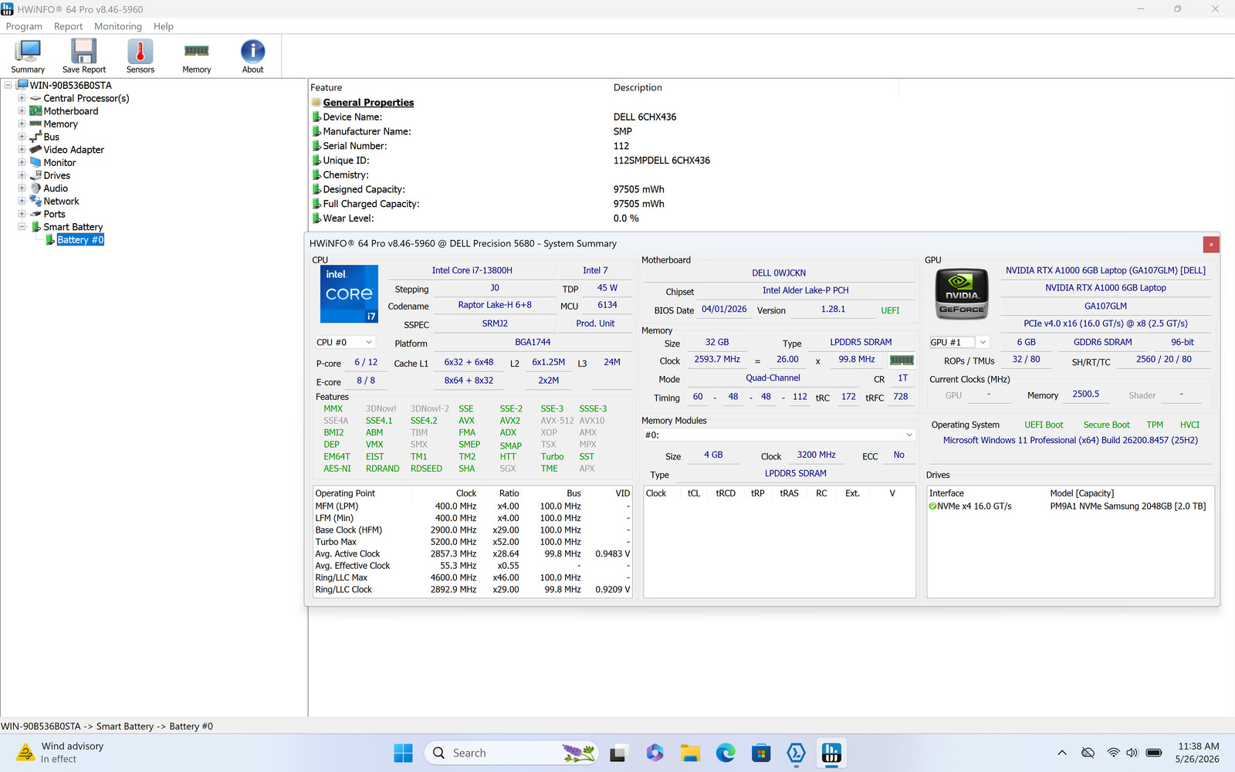Screen dimensions: 1235x772
Task: Expand Video Adapter tree node
Action: tap(22, 150)
